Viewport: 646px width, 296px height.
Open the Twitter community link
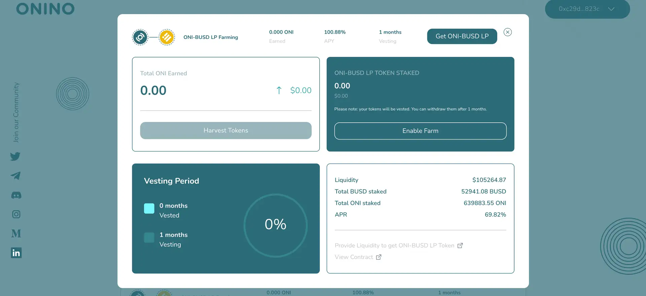point(15,157)
